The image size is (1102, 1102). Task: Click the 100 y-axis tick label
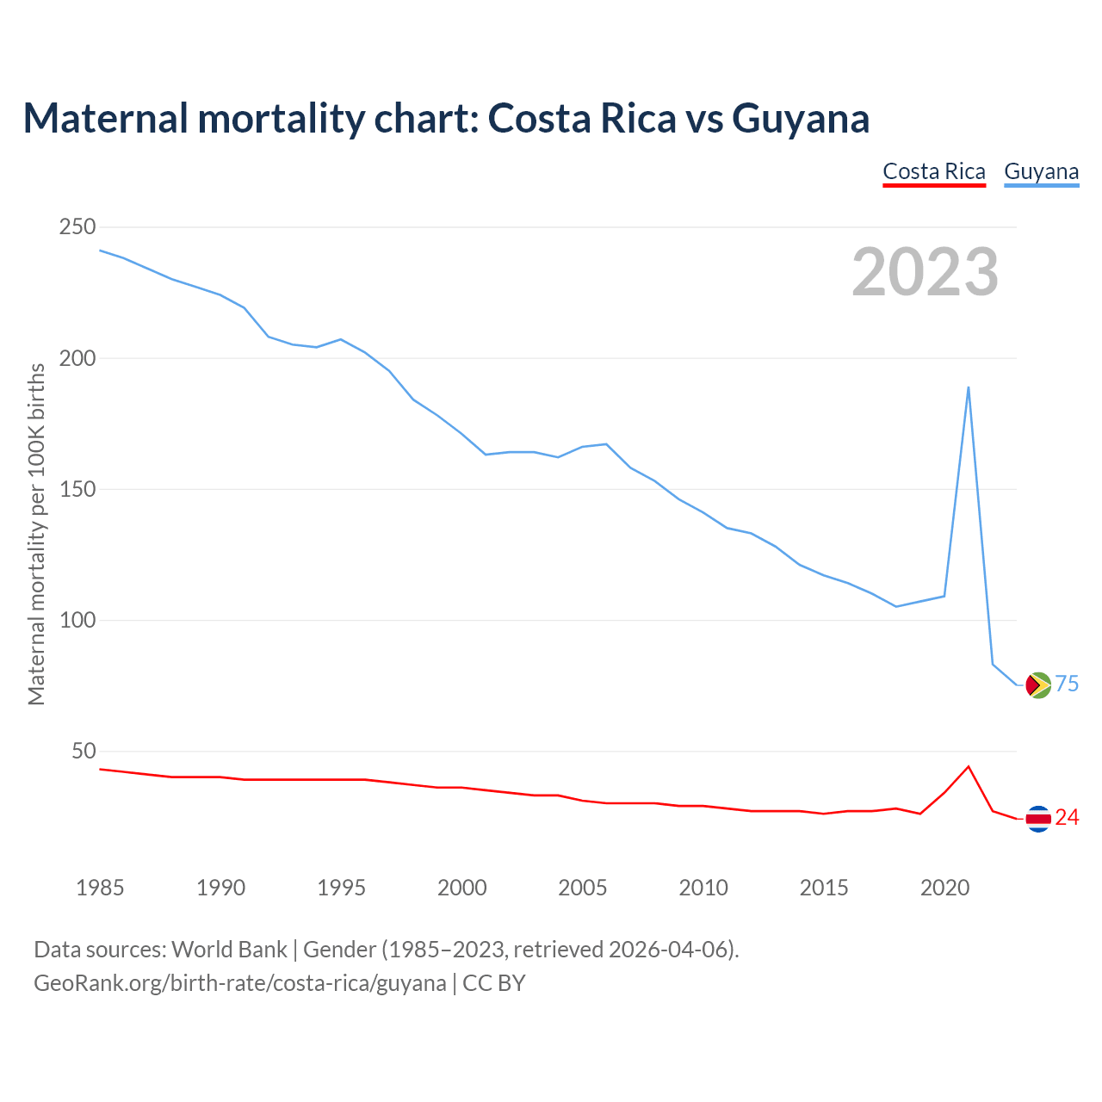77,621
